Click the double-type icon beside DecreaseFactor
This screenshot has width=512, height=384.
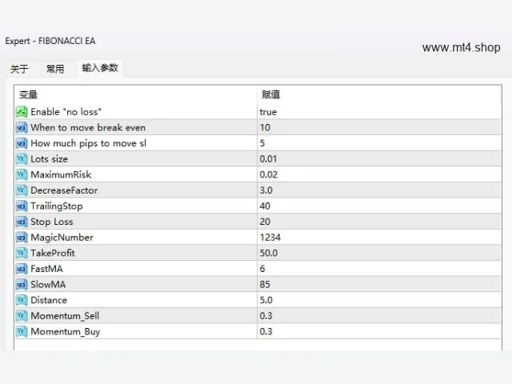click(x=22, y=190)
